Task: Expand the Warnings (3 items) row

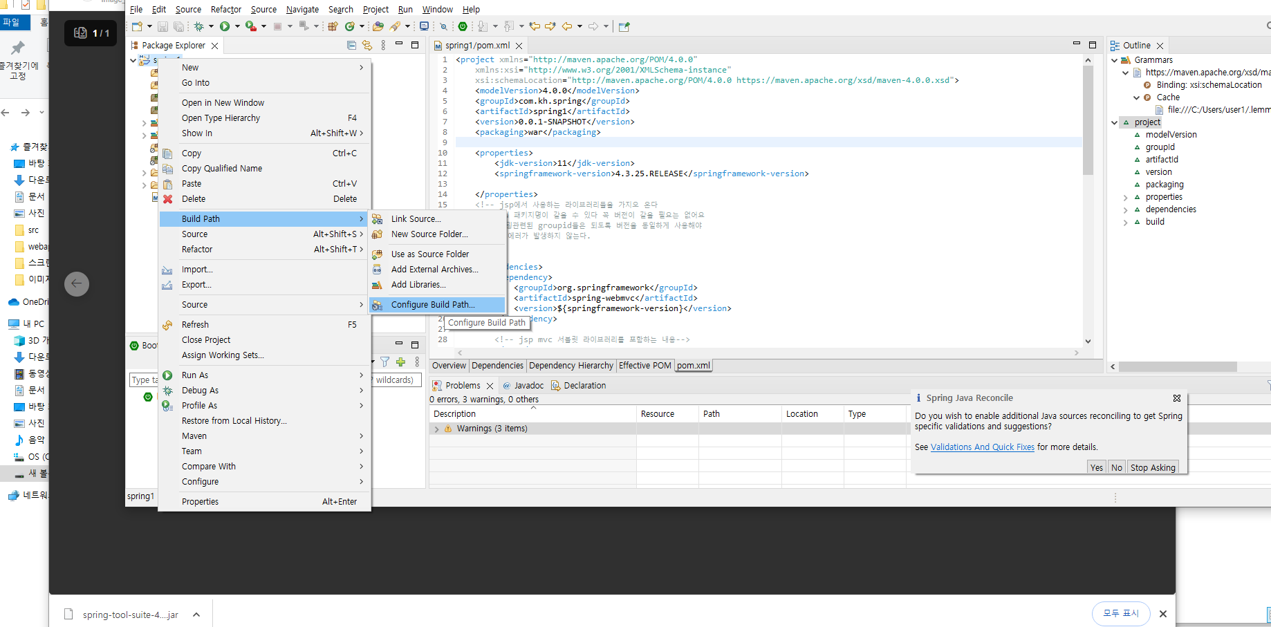Action: click(436, 429)
